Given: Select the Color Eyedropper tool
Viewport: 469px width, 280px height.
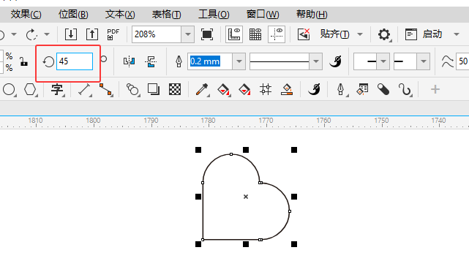Looking at the screenshot, I should (x=202, y=89).
